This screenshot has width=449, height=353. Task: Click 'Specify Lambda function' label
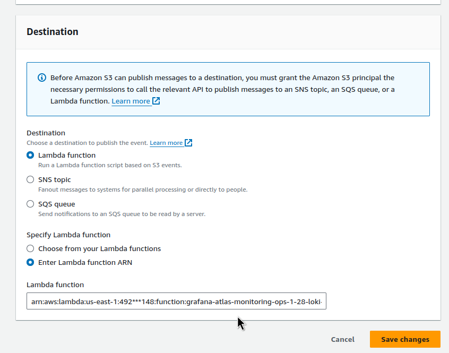[68, 235]
